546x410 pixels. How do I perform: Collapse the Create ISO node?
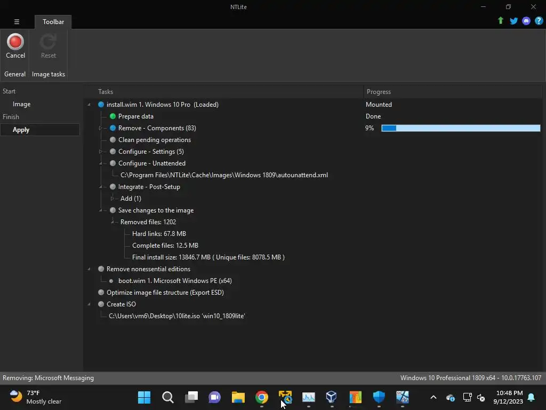click(89, 304)
